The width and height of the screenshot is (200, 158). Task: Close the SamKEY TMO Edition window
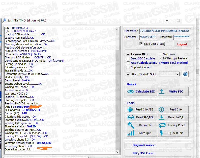[190, 20]
